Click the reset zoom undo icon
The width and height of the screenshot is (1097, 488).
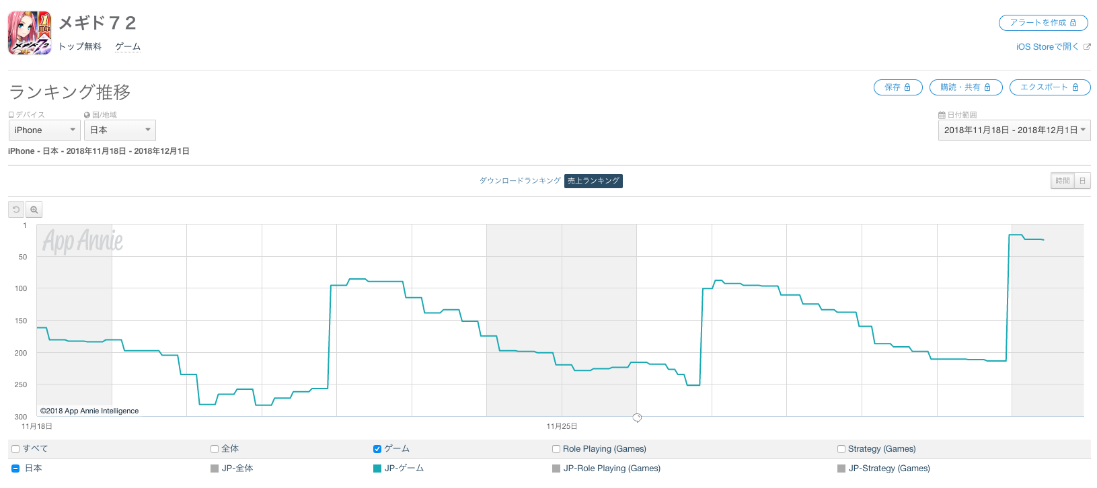click(x=16, y=210)
